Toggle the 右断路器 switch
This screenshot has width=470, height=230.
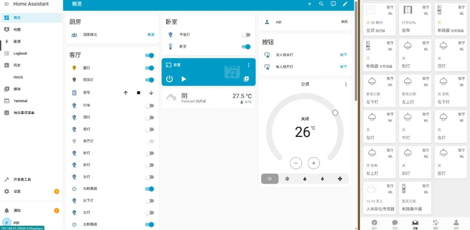[x=149, y=189]
